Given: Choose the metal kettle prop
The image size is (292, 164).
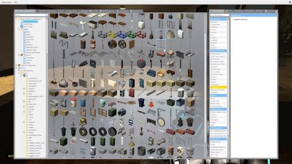Looking at the screenshot, I should [x=63, y=83].
